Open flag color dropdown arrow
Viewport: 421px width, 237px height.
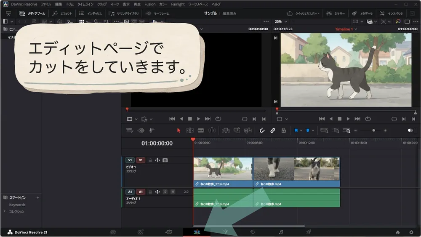click(x=301, y=130)
